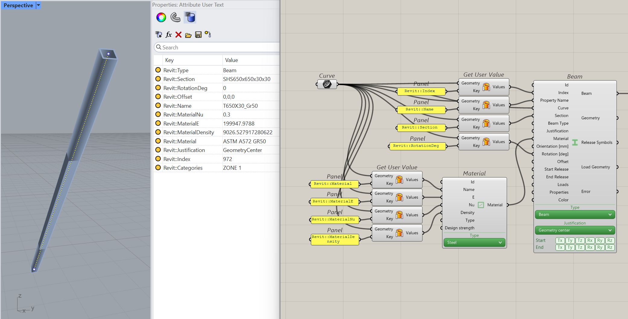
Task: Click the Material component icon
Action: (x=481, y=205)
